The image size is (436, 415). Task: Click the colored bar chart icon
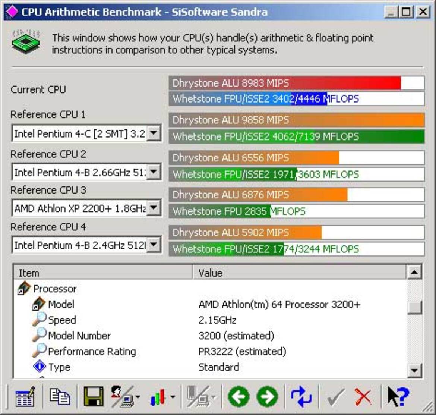pos(158,396)
